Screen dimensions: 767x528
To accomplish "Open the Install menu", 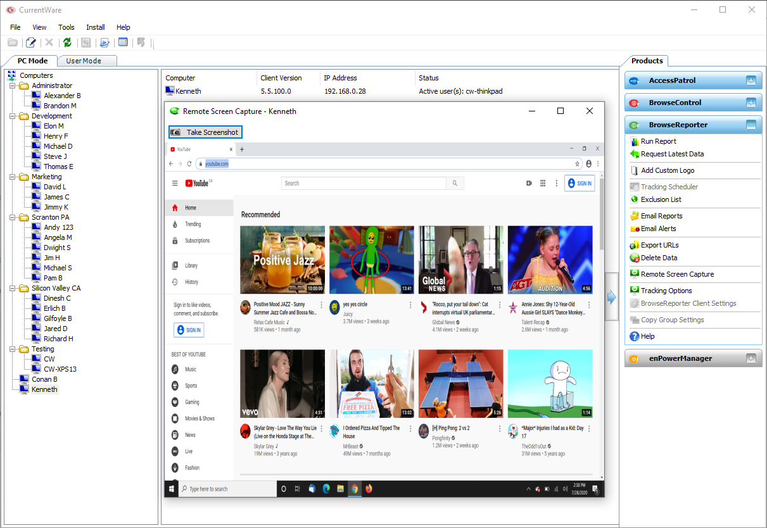I will click(96, 27).
